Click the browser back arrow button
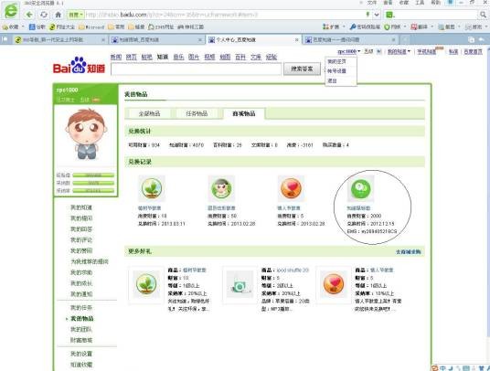The width and height of the screenshot is (490, 371). [29, 15]
